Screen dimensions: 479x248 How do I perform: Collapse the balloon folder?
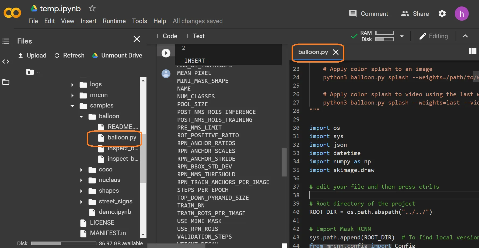tap(81, 116)
